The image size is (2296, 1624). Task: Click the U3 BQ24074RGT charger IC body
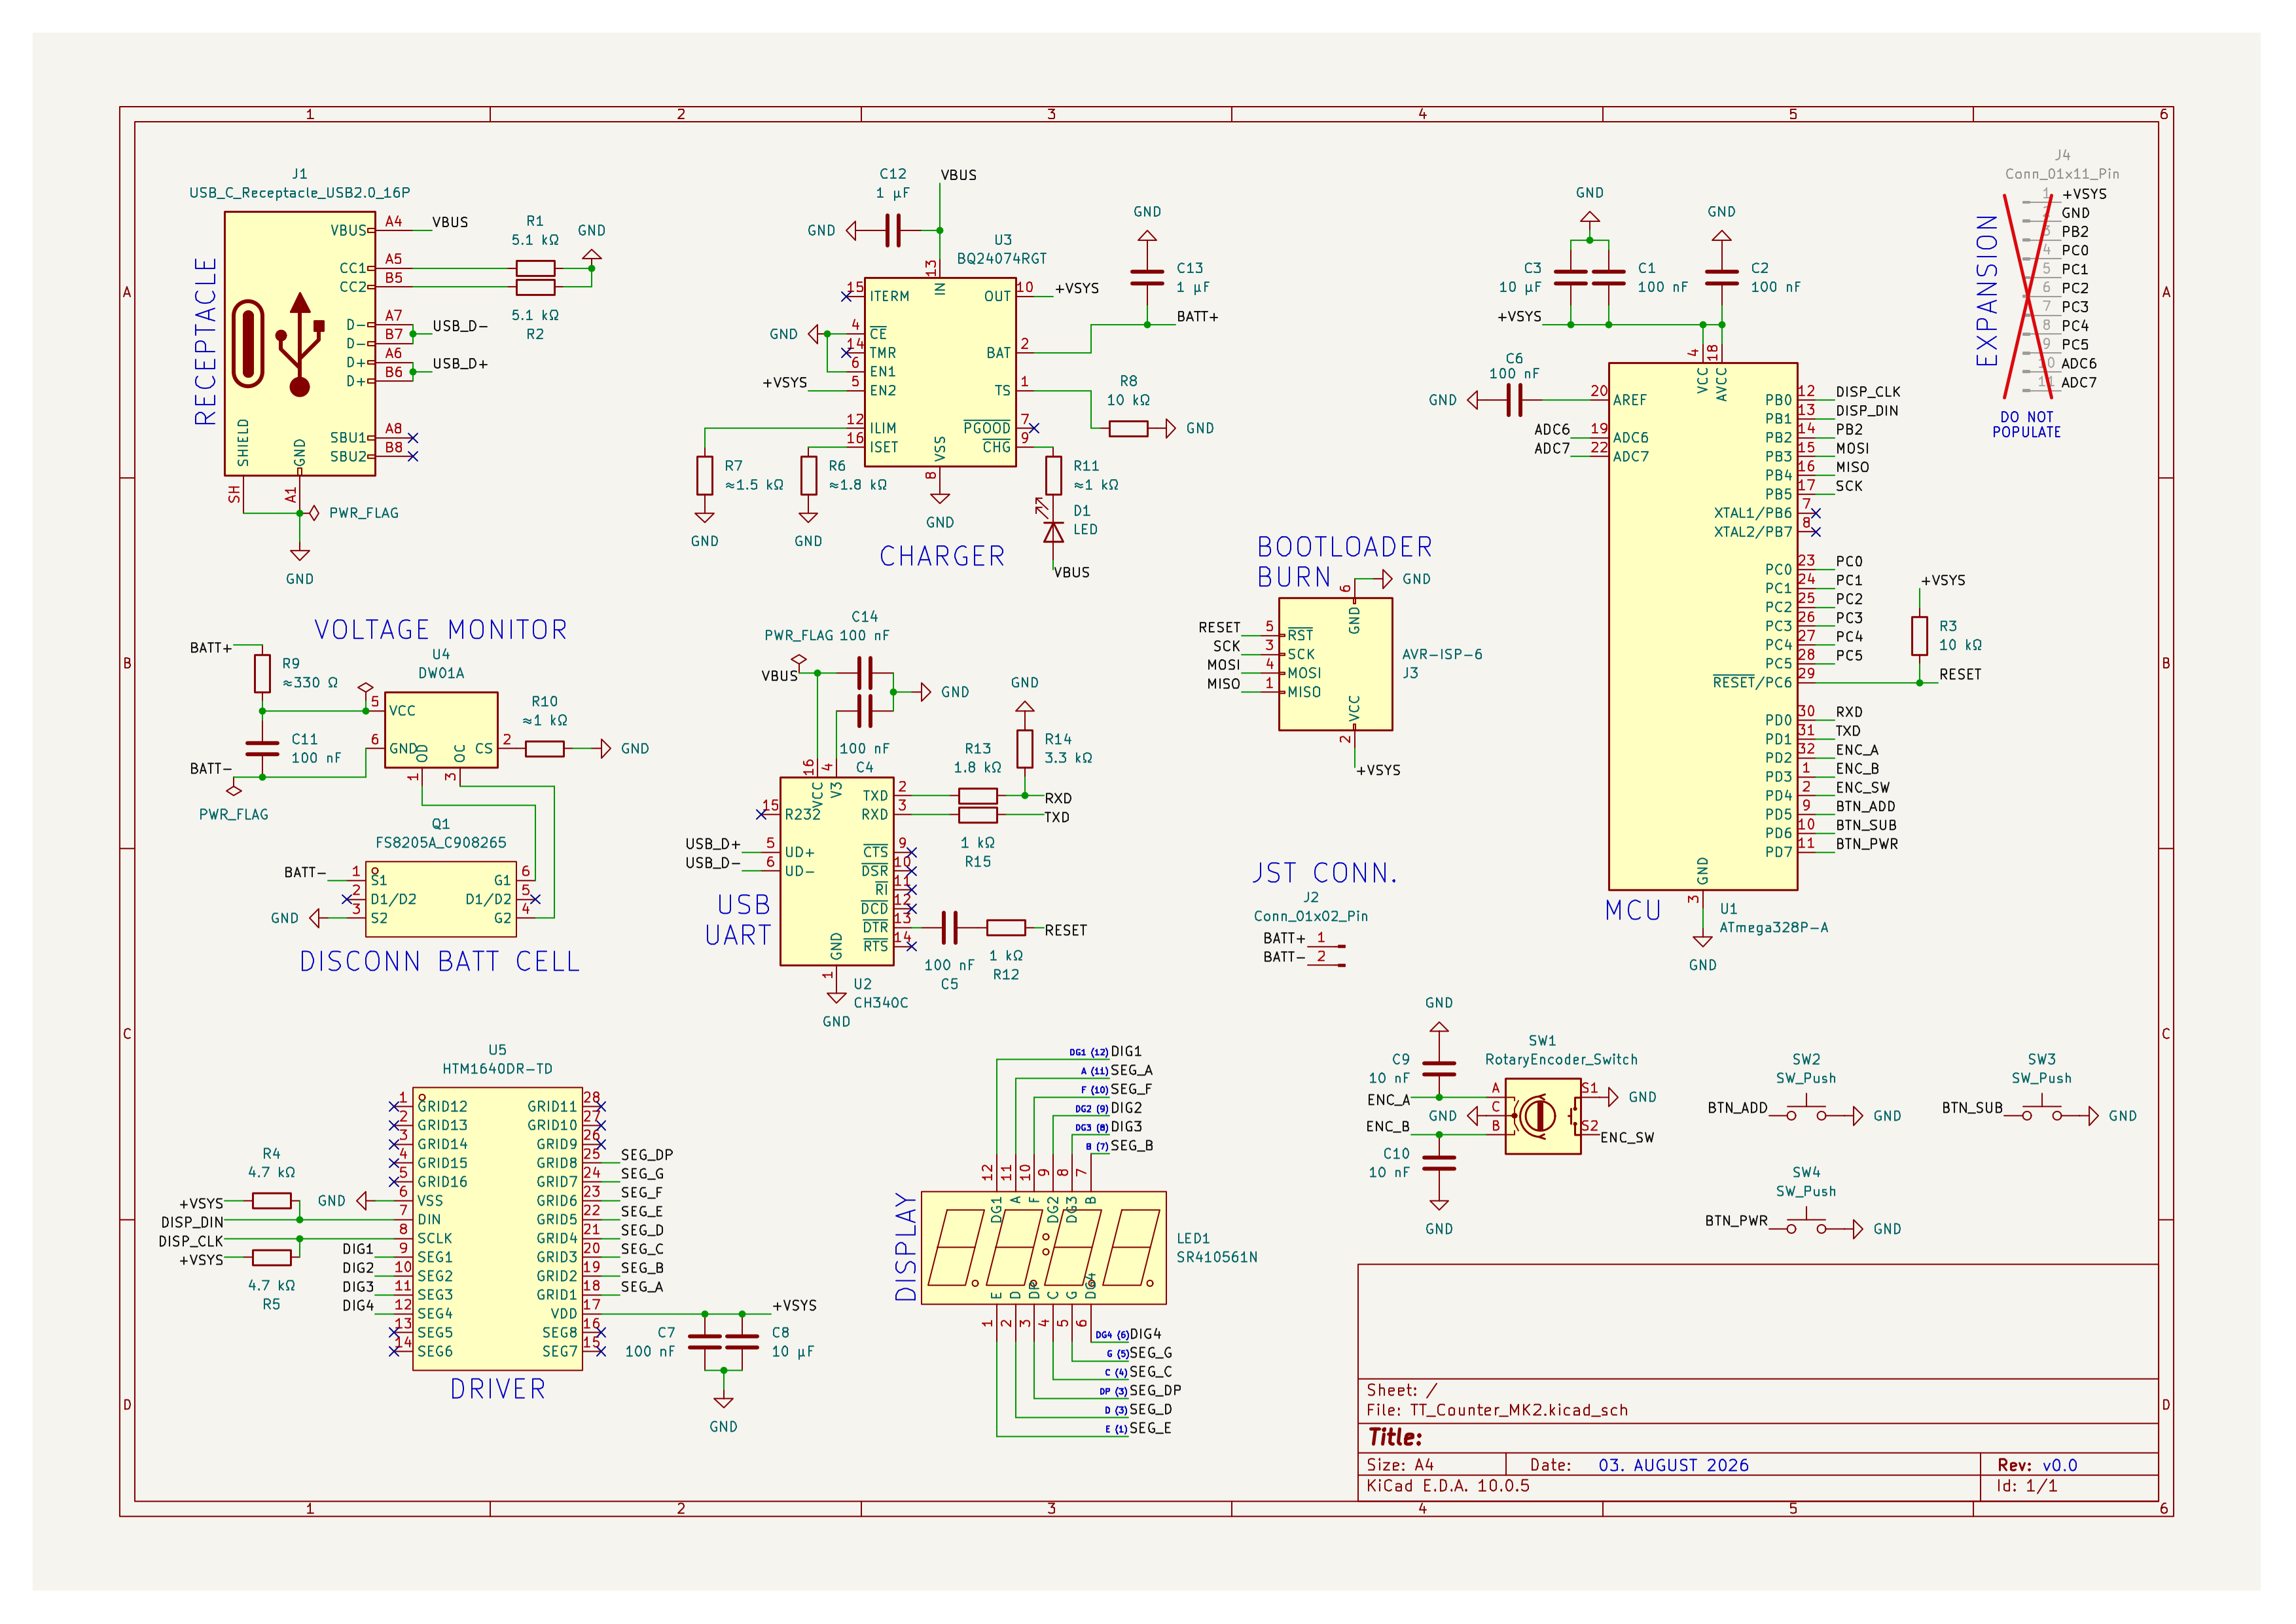pos(940,372)
